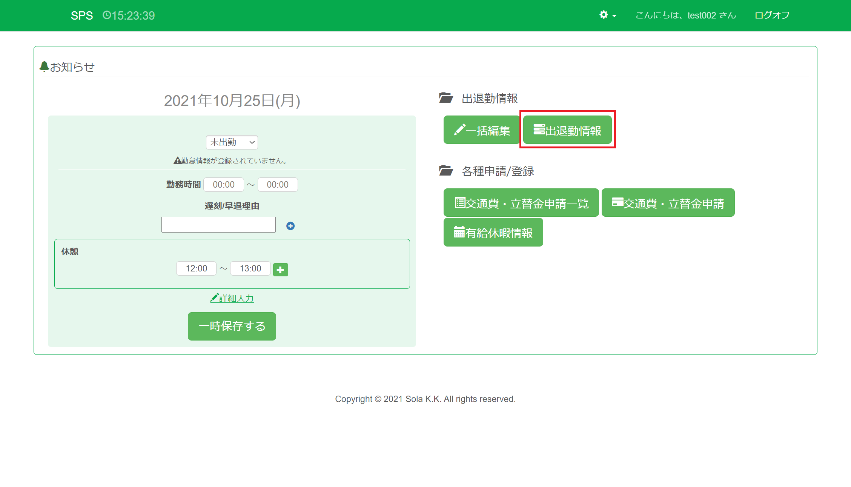Click the break start time field 12:00
The width and height of the screenshot is (851, 487).
pyautogui.click(x=196, y=268)
